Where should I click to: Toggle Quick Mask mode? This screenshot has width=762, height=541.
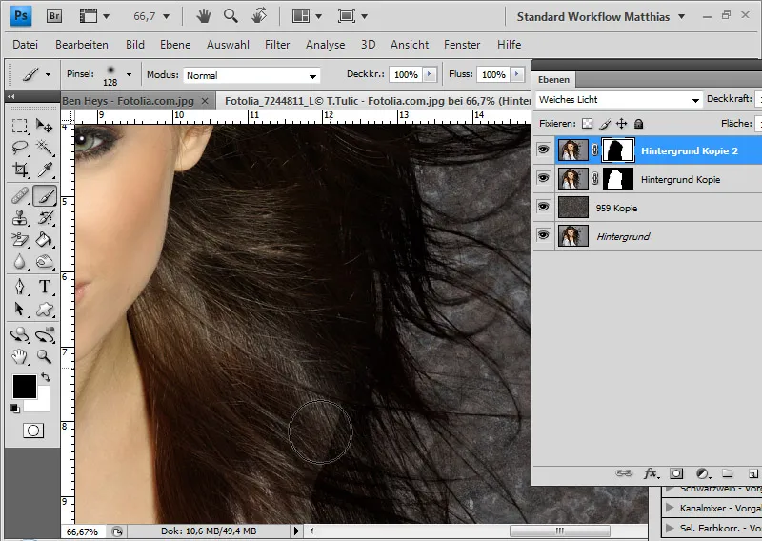33,431
